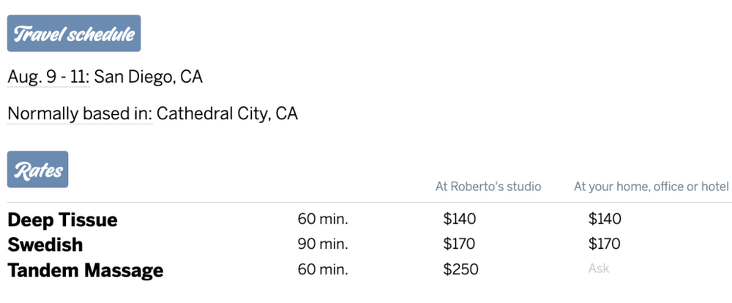
Task: Click the Deep Tissue studio price of $140
Action: coord(460,219)
